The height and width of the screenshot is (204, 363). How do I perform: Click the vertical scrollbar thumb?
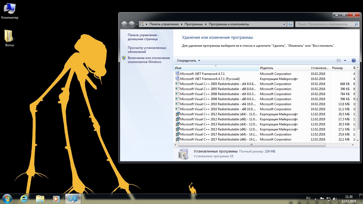[358, 99]
